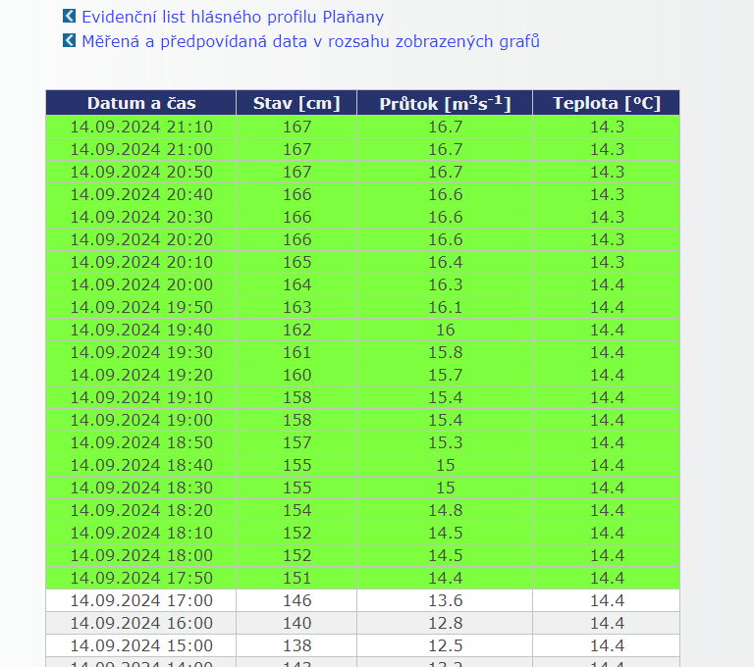Click the 'Teplota [°C]' column header

(x=606, y=103)
